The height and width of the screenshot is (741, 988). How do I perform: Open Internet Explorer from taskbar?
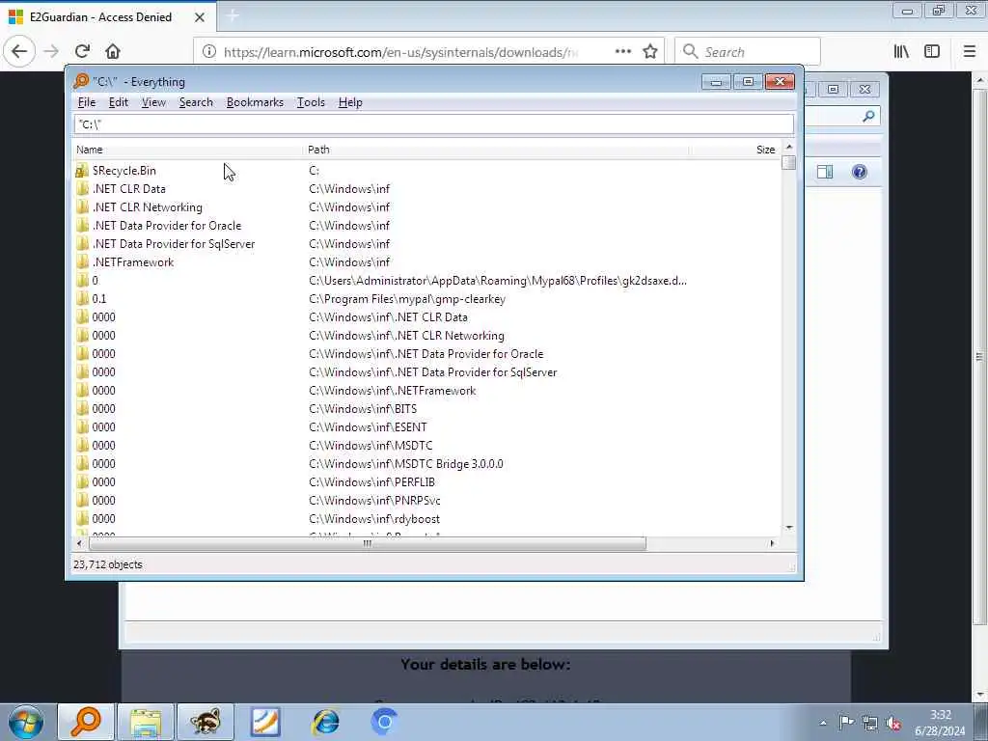click(326, 722)
